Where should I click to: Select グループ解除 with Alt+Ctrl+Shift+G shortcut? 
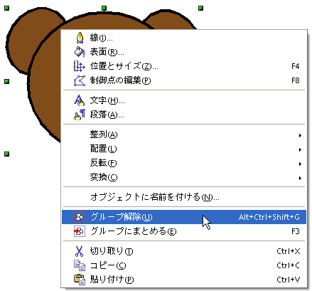tap(184, 217)
